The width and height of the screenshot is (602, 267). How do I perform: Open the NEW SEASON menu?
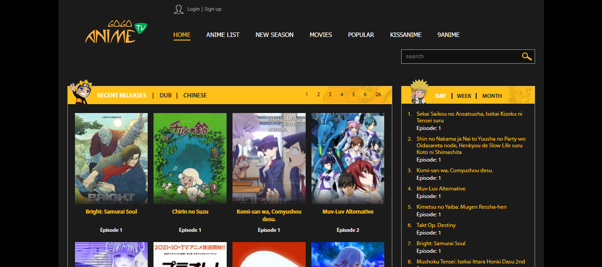274,35
